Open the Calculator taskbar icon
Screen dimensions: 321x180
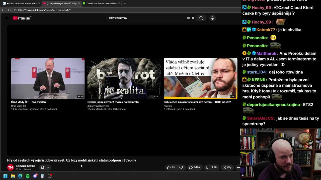pos(42,176)
